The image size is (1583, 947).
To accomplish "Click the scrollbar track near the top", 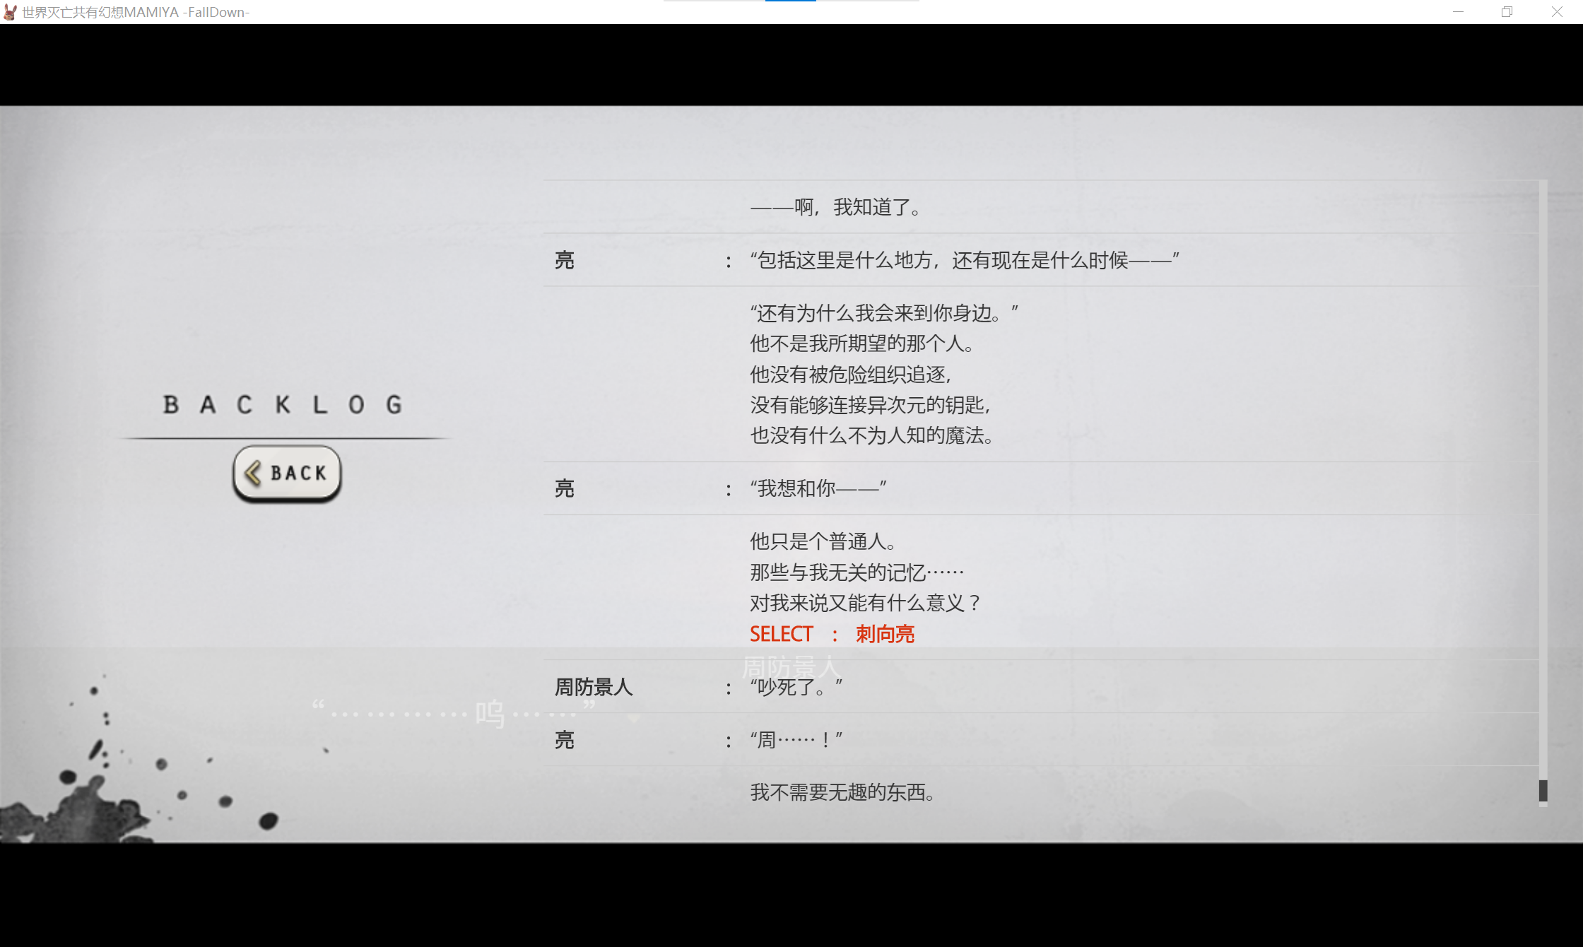I will tap(1543, 212).
